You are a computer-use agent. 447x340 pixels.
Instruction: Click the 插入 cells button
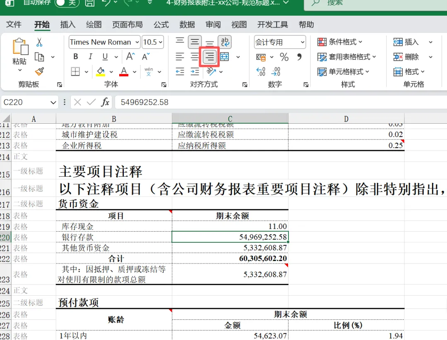[406, 42]
